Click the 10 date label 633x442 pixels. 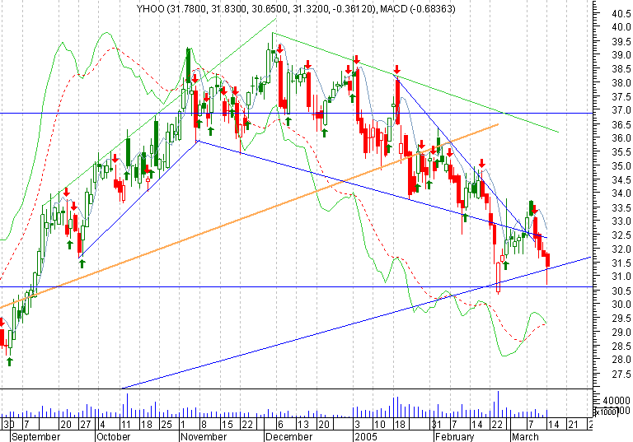tap(379, 424)
